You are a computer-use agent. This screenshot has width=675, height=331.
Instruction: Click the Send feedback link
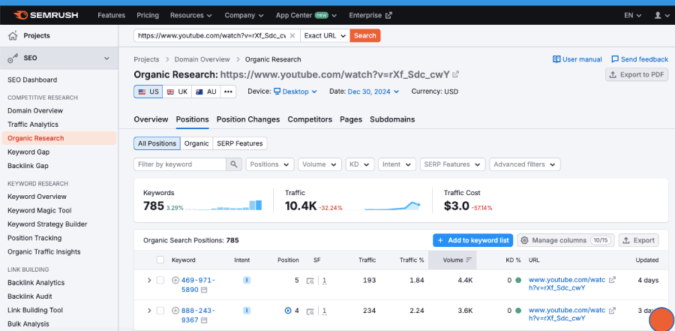tap(640, 59)
